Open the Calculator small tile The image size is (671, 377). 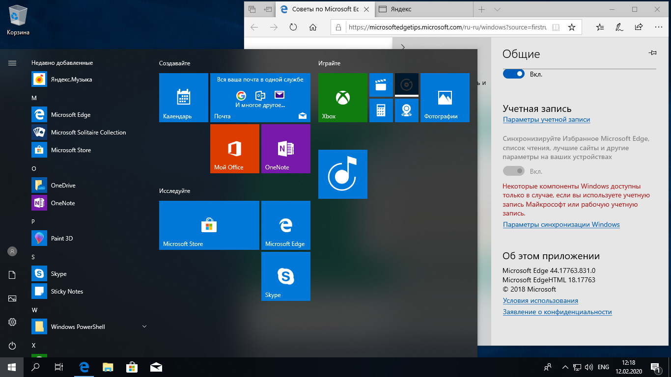tap(381, 110)
